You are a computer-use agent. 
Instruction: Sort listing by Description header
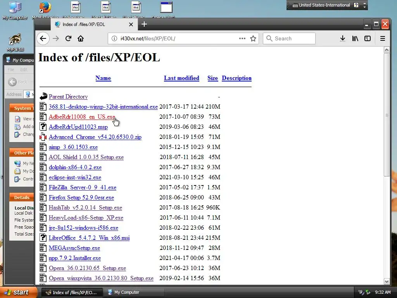(x=237, y=78)
